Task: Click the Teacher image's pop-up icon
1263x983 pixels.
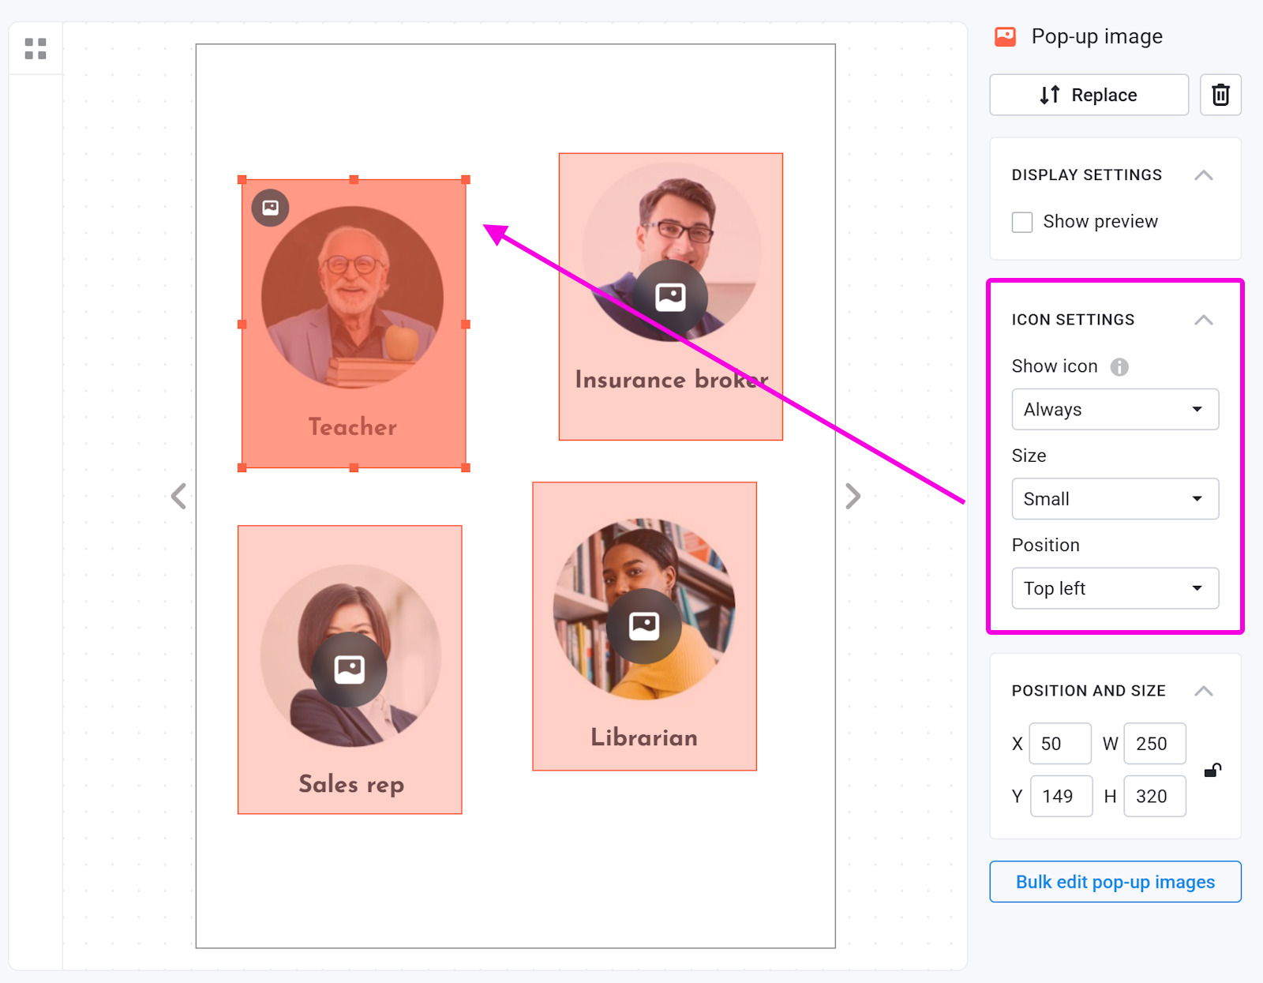Action: click(270, 207)
